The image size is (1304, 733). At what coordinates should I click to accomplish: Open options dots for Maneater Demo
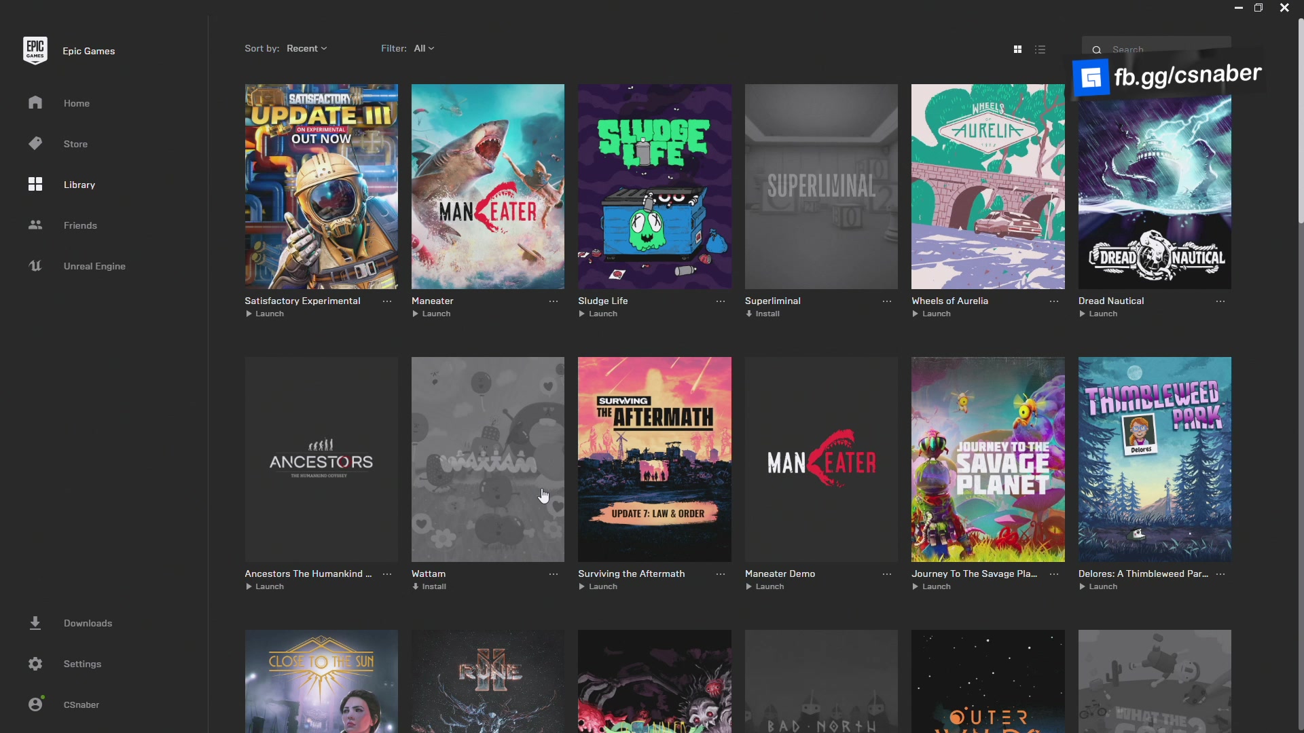[x=887, y=574]
